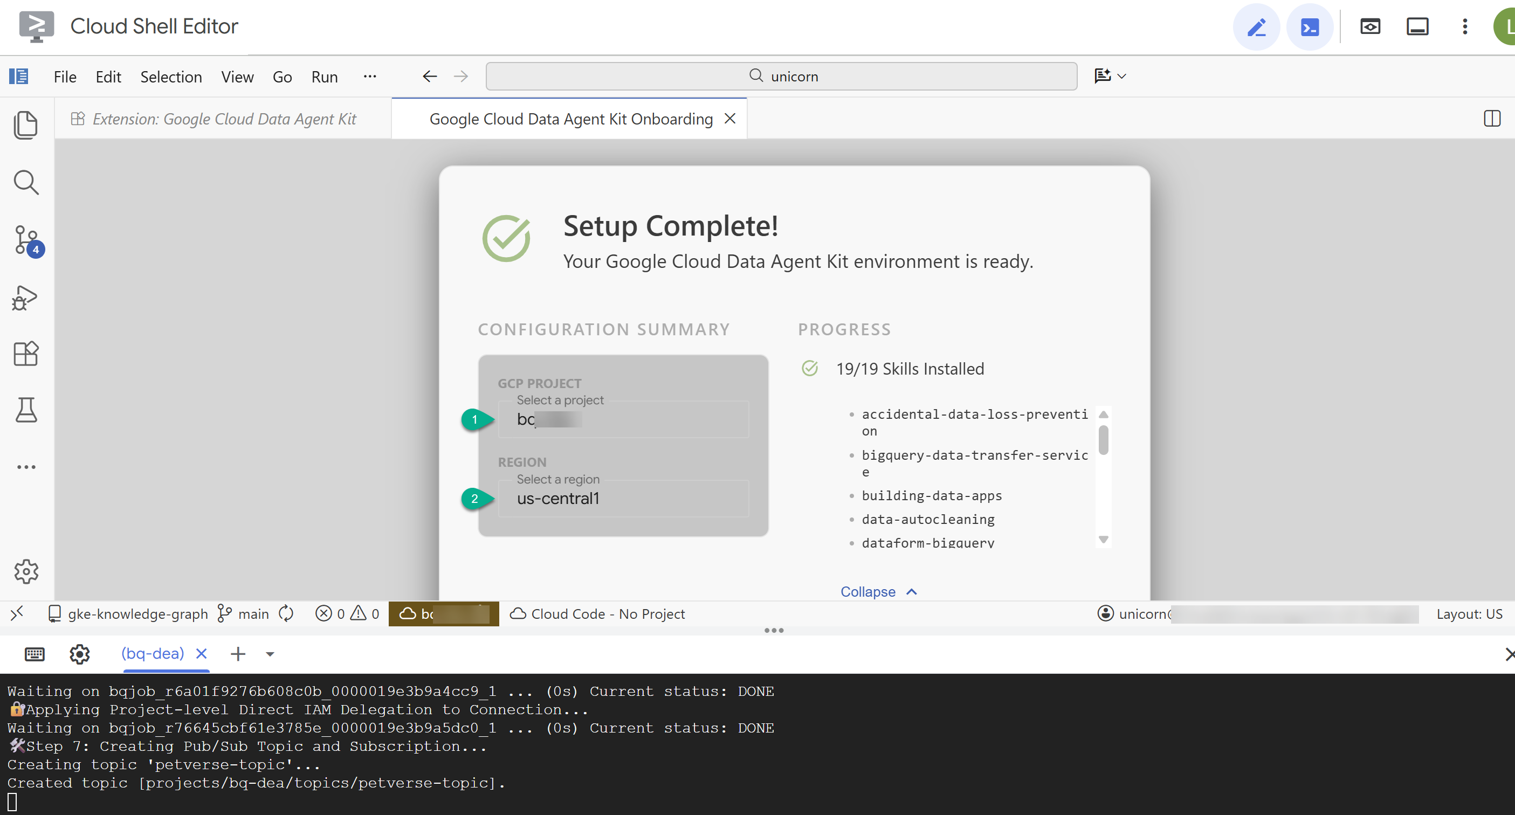The image size is (1515, 815).
Task: Switch the main git branch
Action: 244,613
